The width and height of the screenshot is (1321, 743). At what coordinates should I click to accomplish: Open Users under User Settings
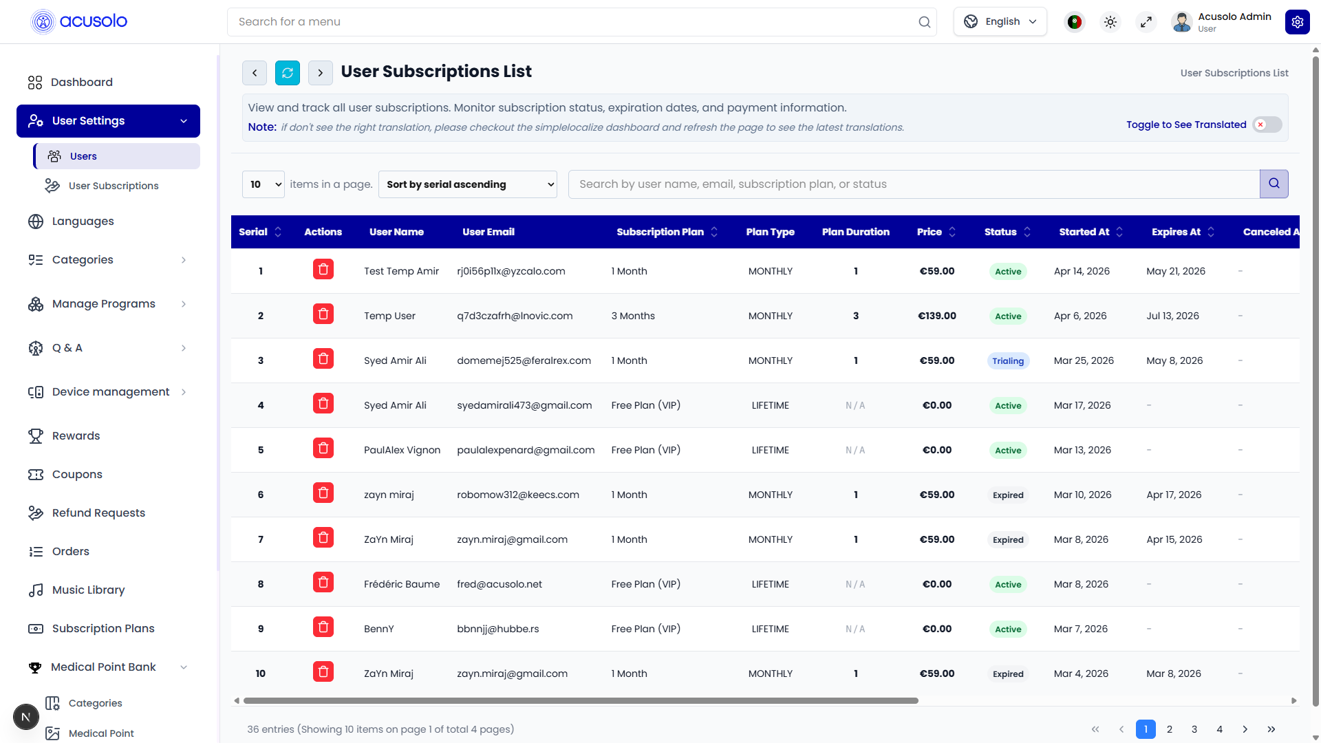pos(117,156)
